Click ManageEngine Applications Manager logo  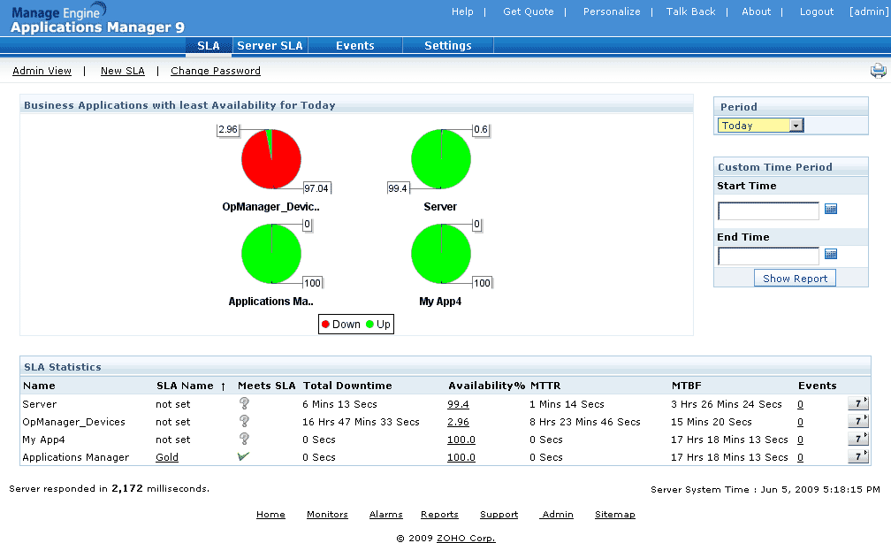pos(97,19)
